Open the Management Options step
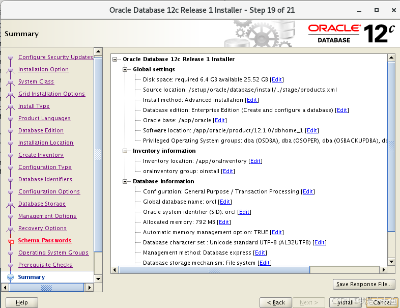Screen dimensions: 400x308 click(47, 216)
